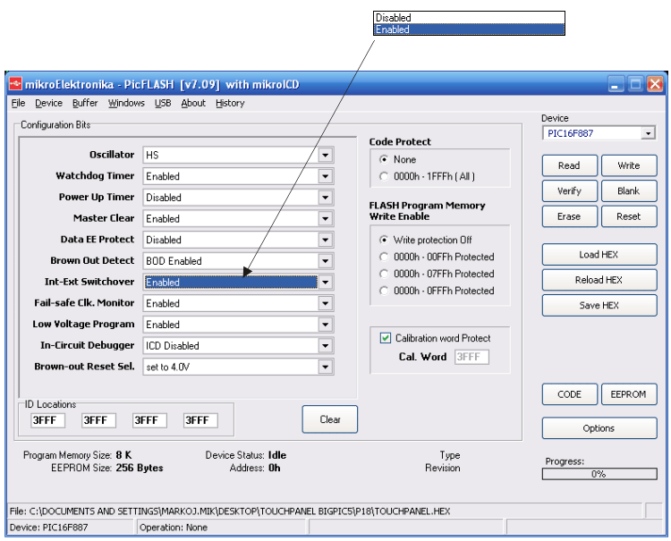Open the Data EE Protect dropdown

click(326, 240)
